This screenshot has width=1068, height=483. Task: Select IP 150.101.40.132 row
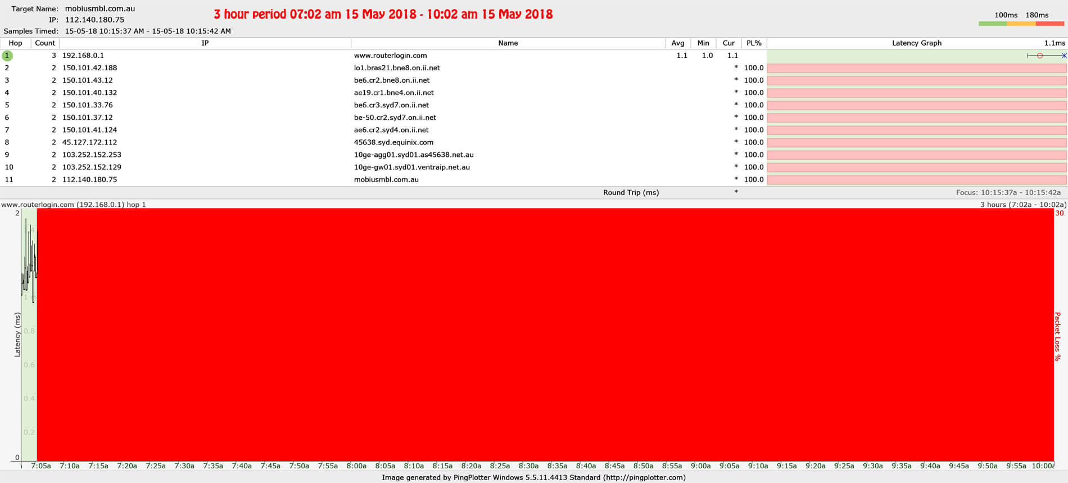(89, 93)
